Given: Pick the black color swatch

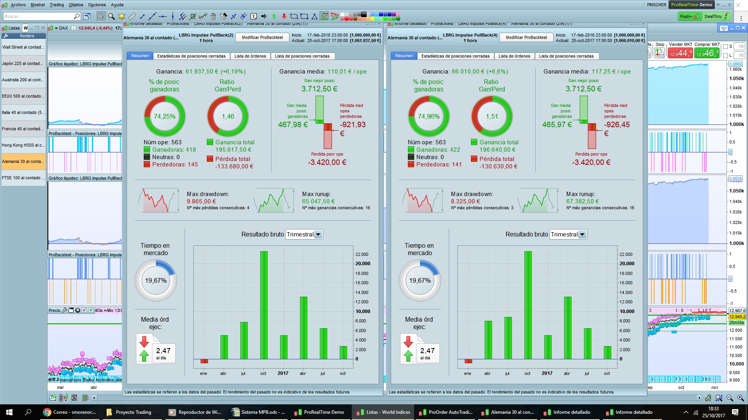Looking at the screenshot, I should click(x=363, y=14).
